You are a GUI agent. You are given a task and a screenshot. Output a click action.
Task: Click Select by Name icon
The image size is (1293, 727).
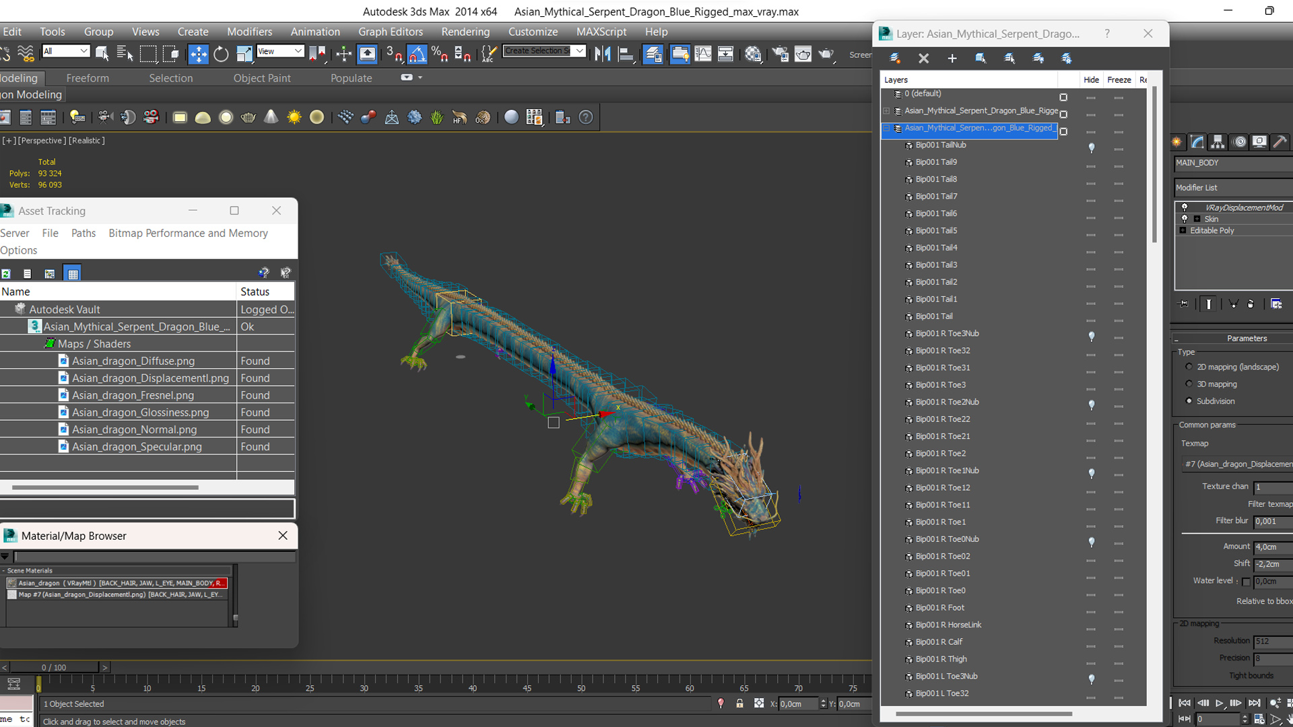(x=125, y=54)
